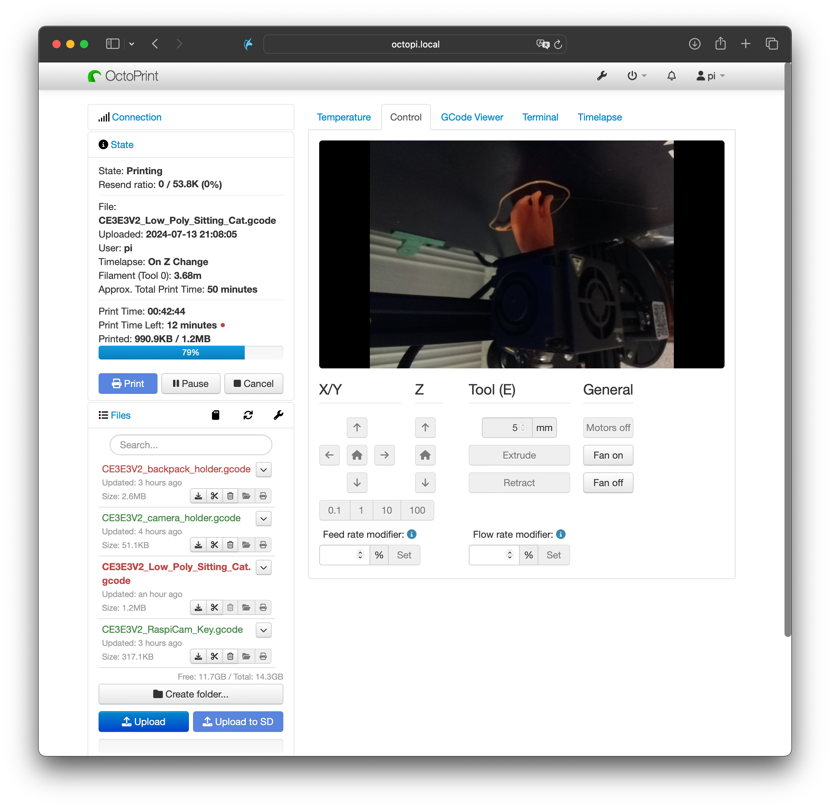Click the Z axis home icon

click(425, 454)
